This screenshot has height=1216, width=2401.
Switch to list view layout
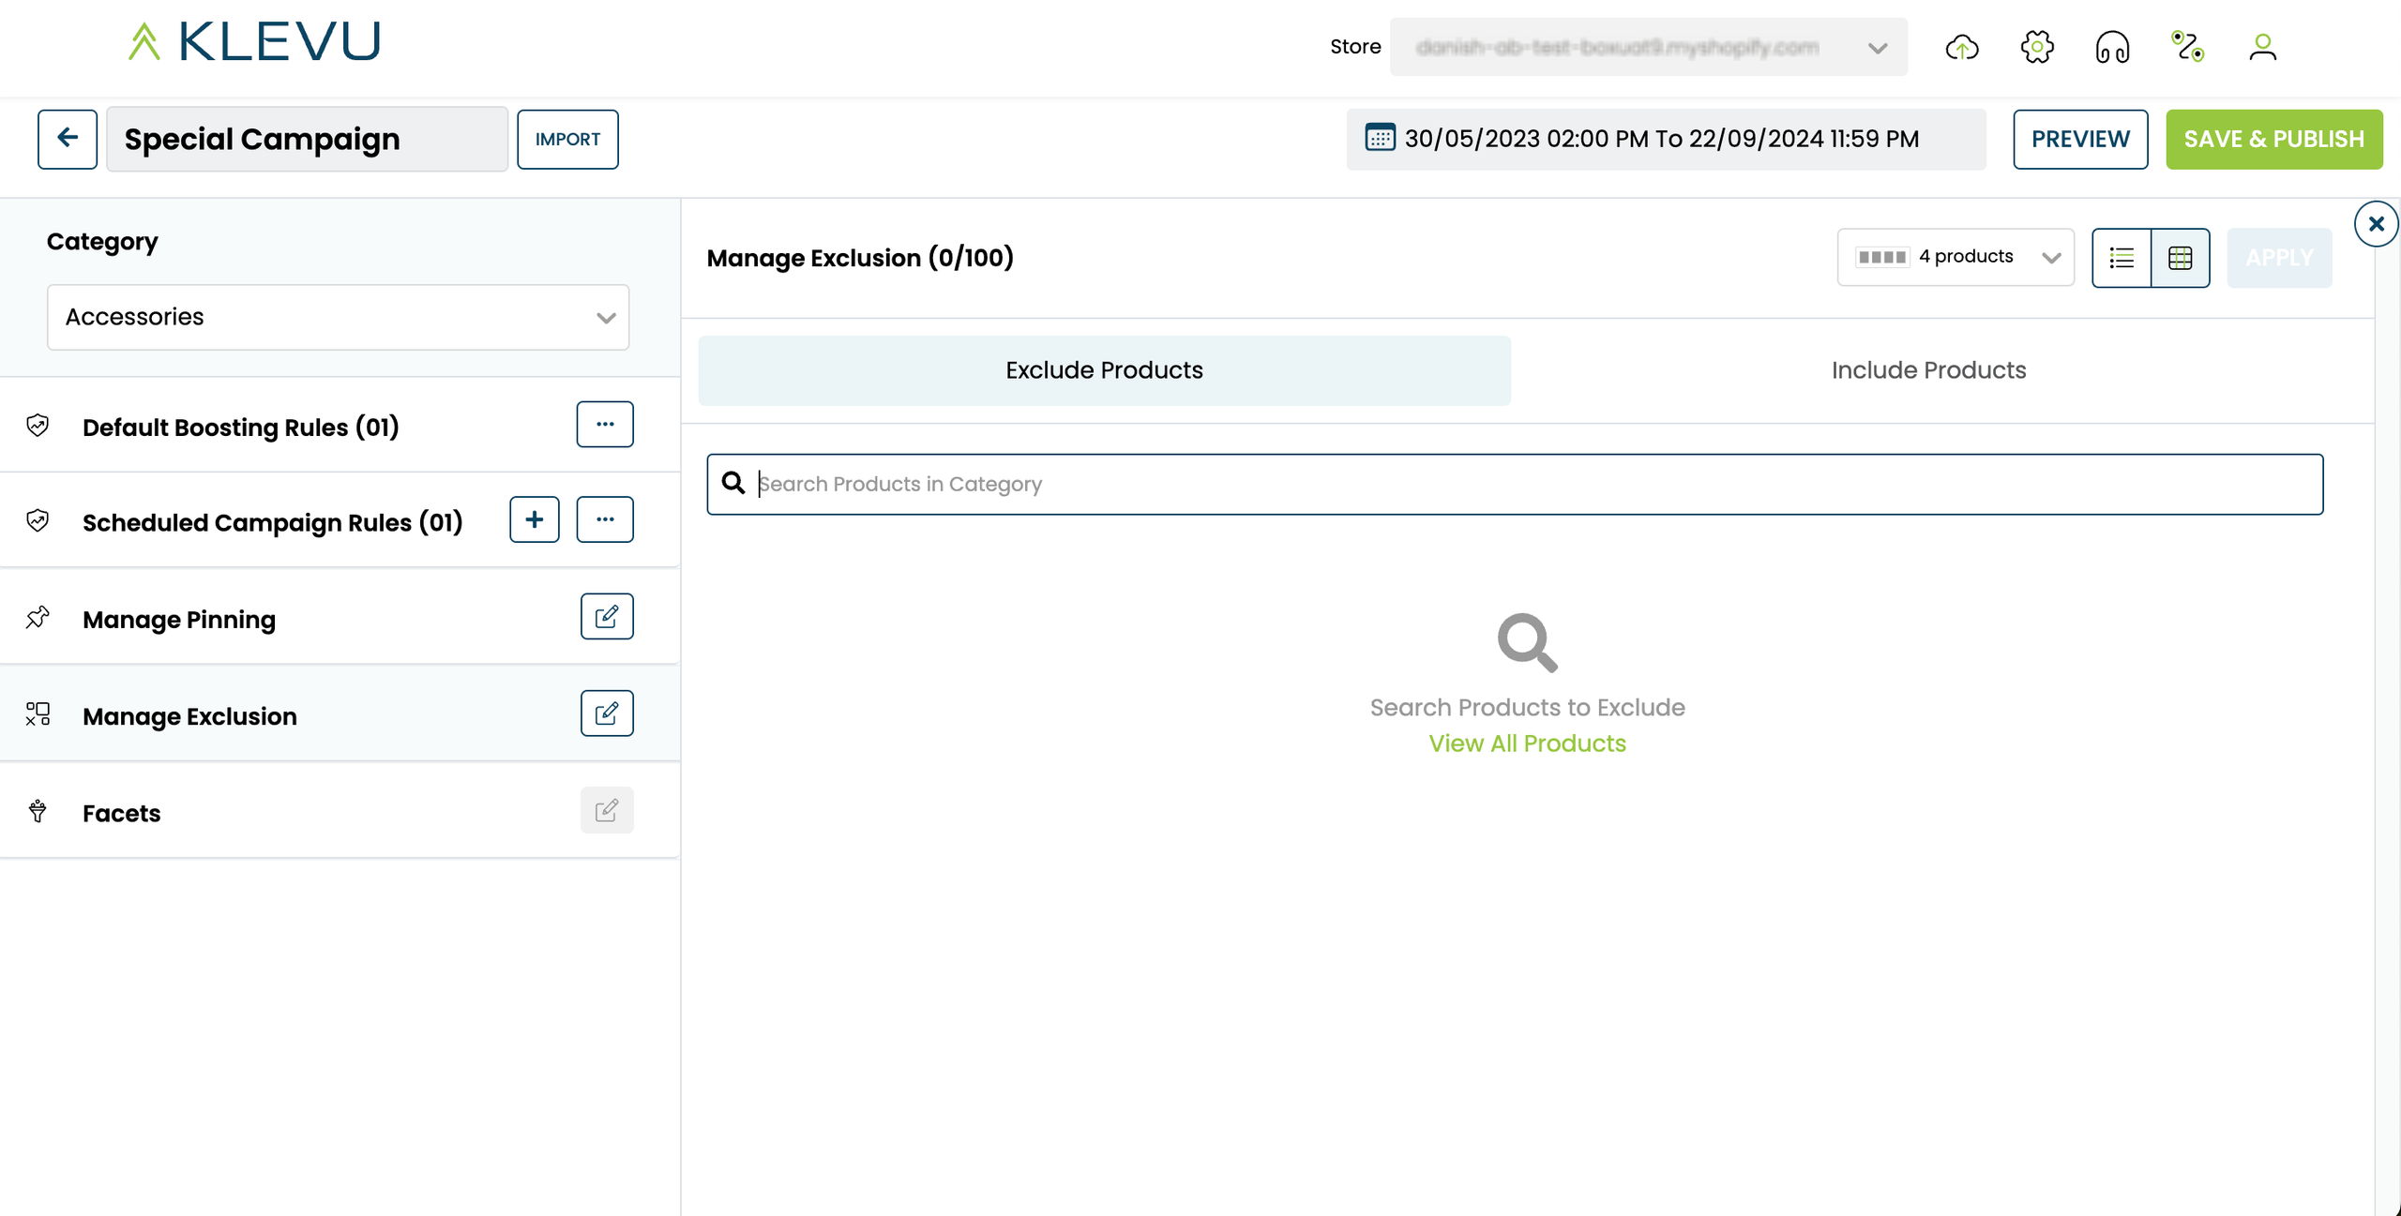pos(2122,258)
